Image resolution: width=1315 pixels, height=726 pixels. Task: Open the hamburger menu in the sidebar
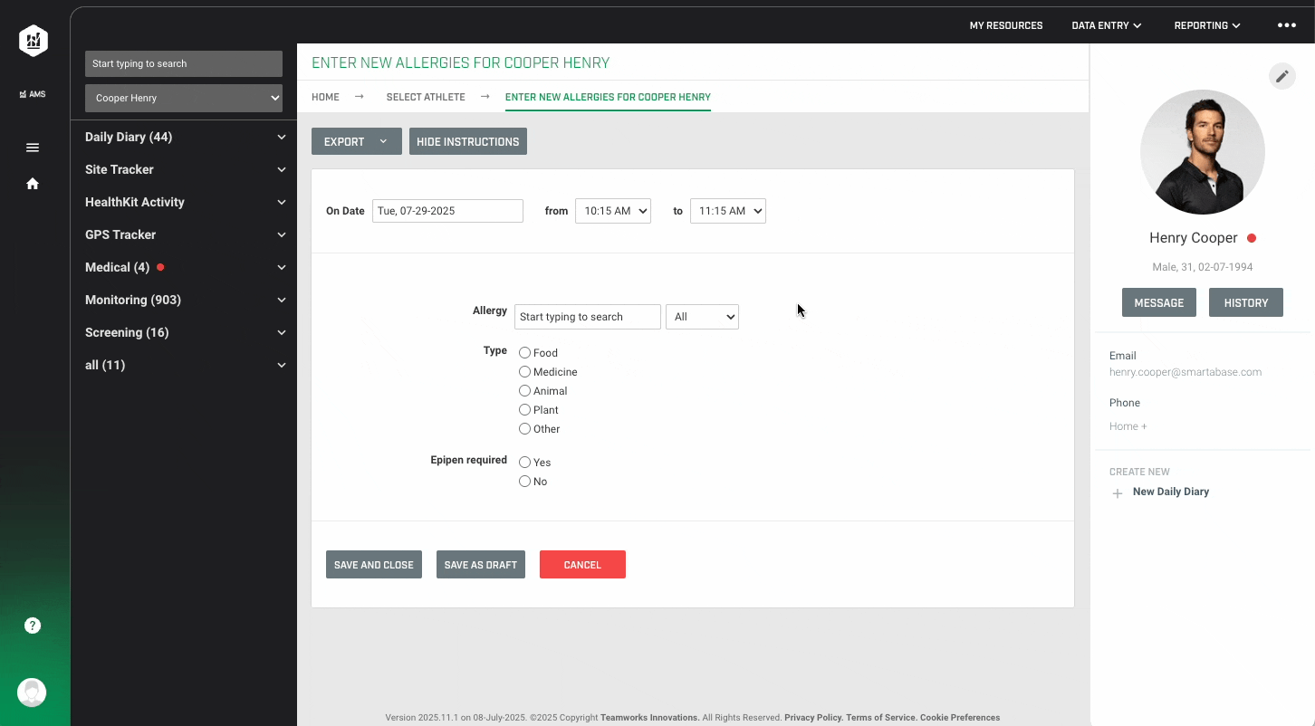tap(33, 147)
